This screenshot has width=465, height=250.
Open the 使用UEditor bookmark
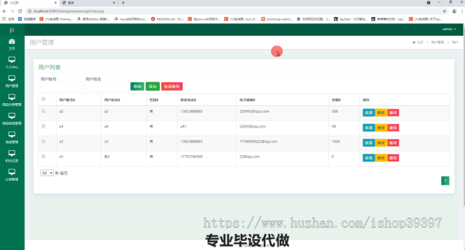pos(94,19)
